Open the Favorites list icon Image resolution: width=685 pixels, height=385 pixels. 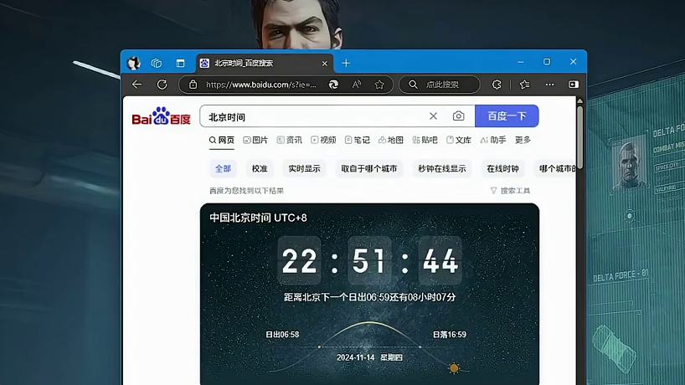(x=525, y=85)
